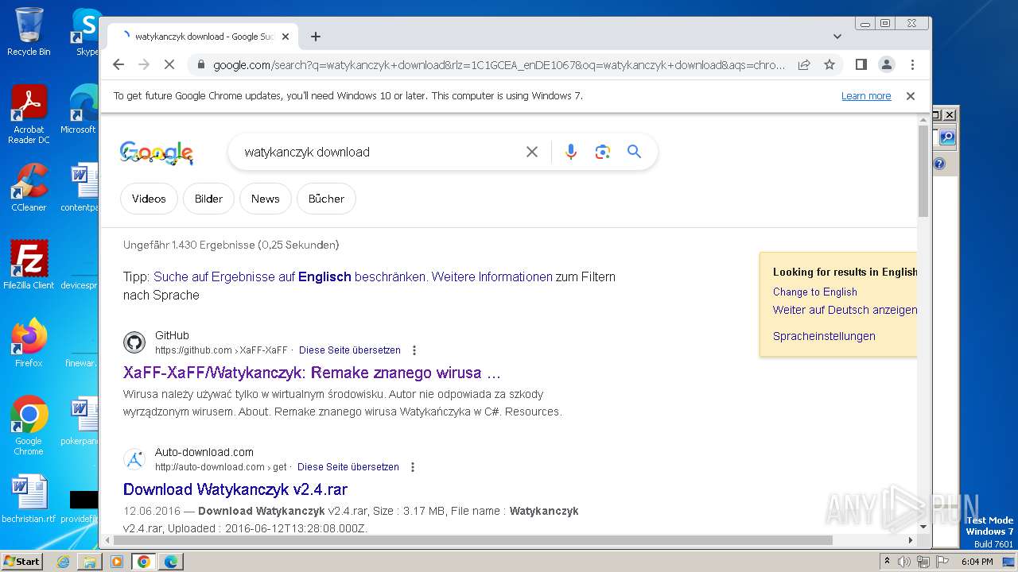
Task: Open Spracheinstellungen
Action: [824, 336]
